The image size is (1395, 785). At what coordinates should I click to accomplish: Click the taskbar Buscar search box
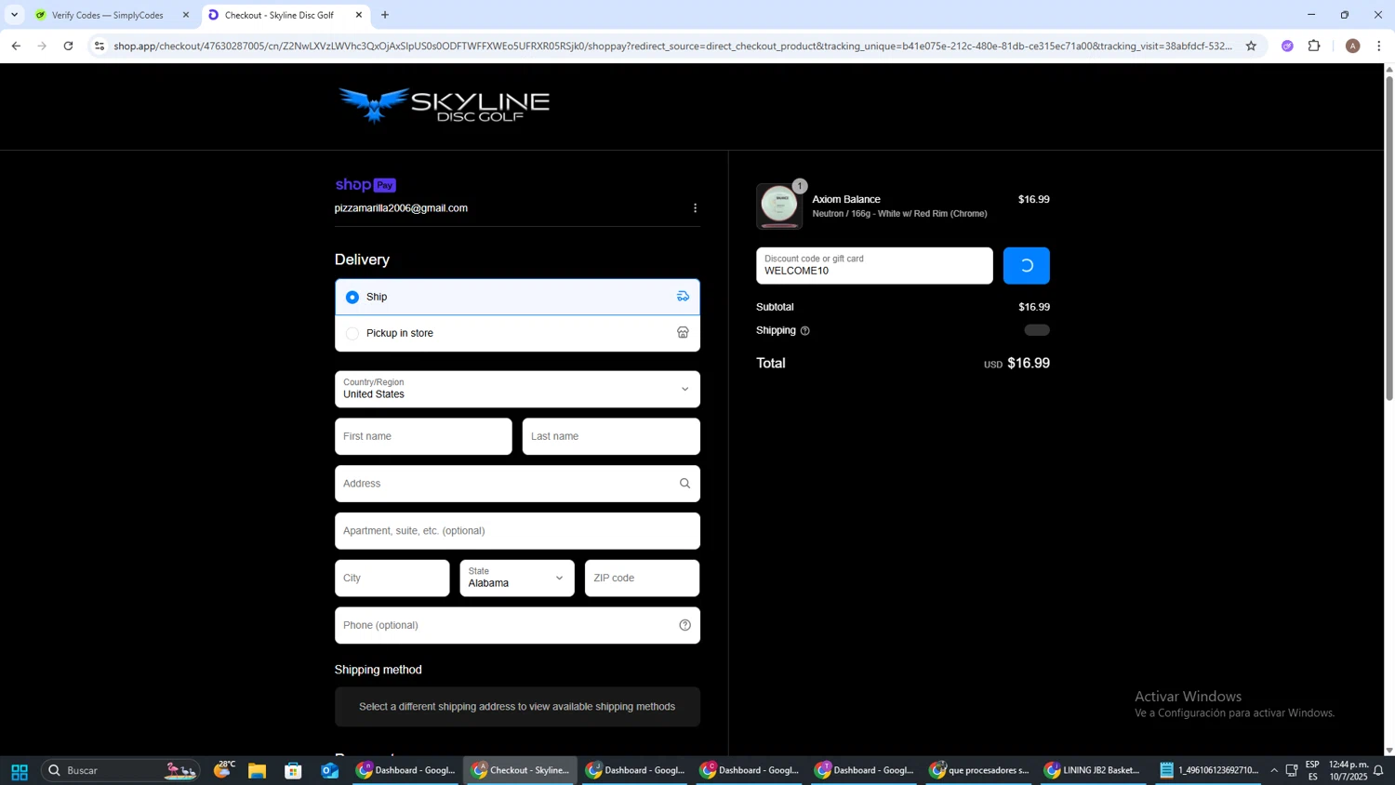pos(121,770)
